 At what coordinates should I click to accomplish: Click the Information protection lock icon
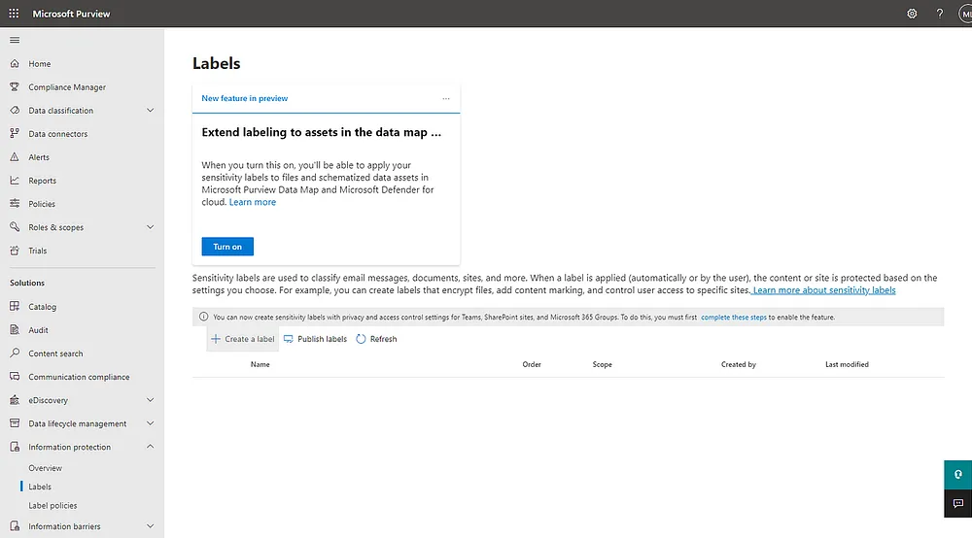pos(15,447)
